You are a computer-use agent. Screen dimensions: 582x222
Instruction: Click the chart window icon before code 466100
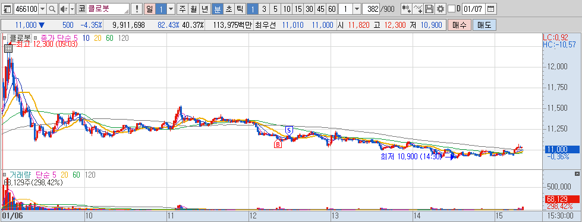(x=7, y=9)
